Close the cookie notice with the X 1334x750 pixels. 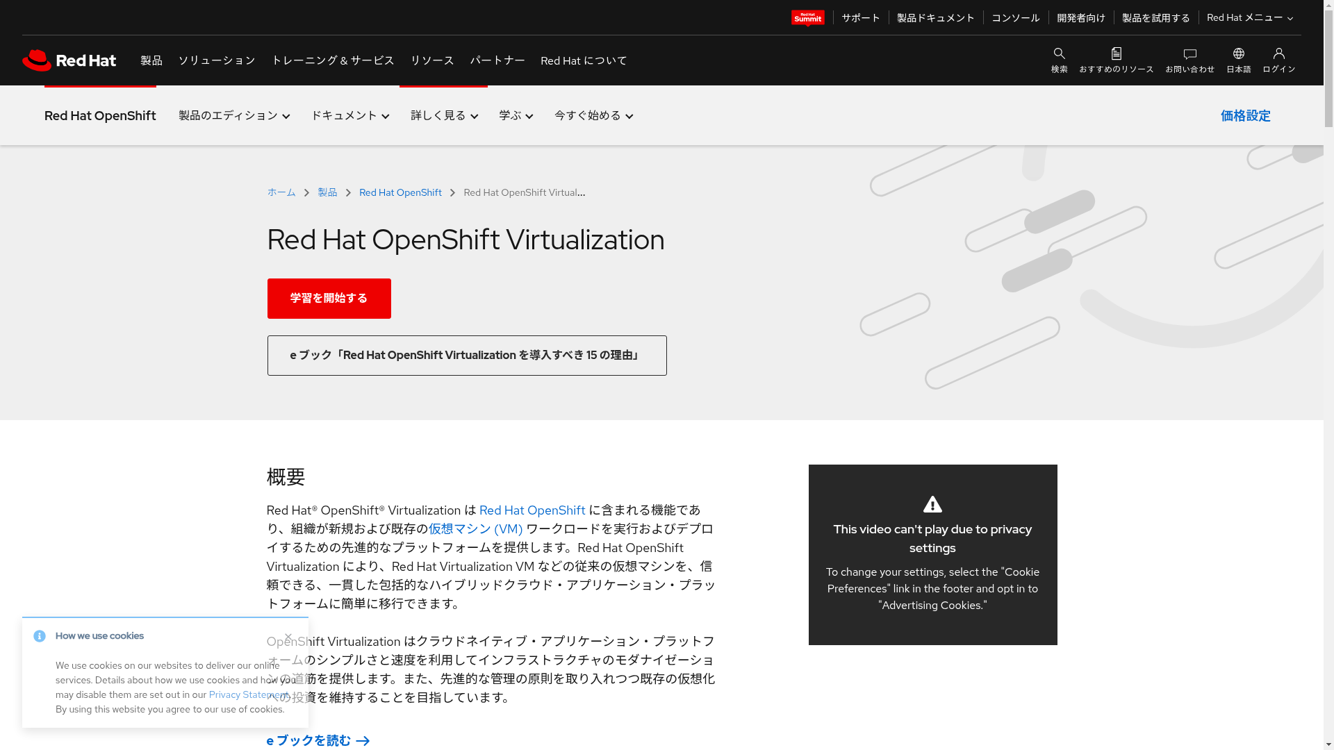(x=288, y=636)
